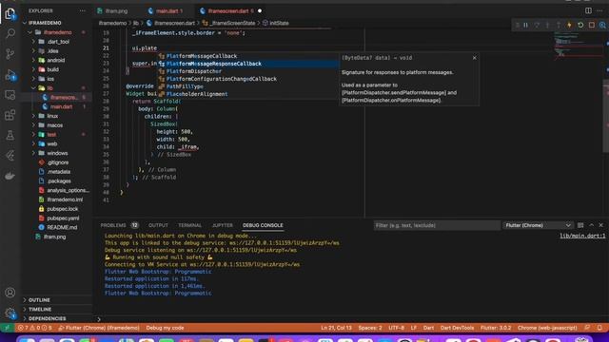Viewport: 609px width, 342px height.
Task: Restart the debug session
Action: (x=580, y=25)
